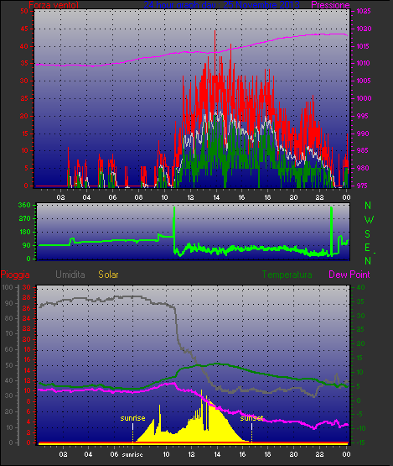Image resolution: width=393 pixels, height=466 pixels.
Task: Click the yellow 'sunset' marker label
Action: click(x=251, y=418)
